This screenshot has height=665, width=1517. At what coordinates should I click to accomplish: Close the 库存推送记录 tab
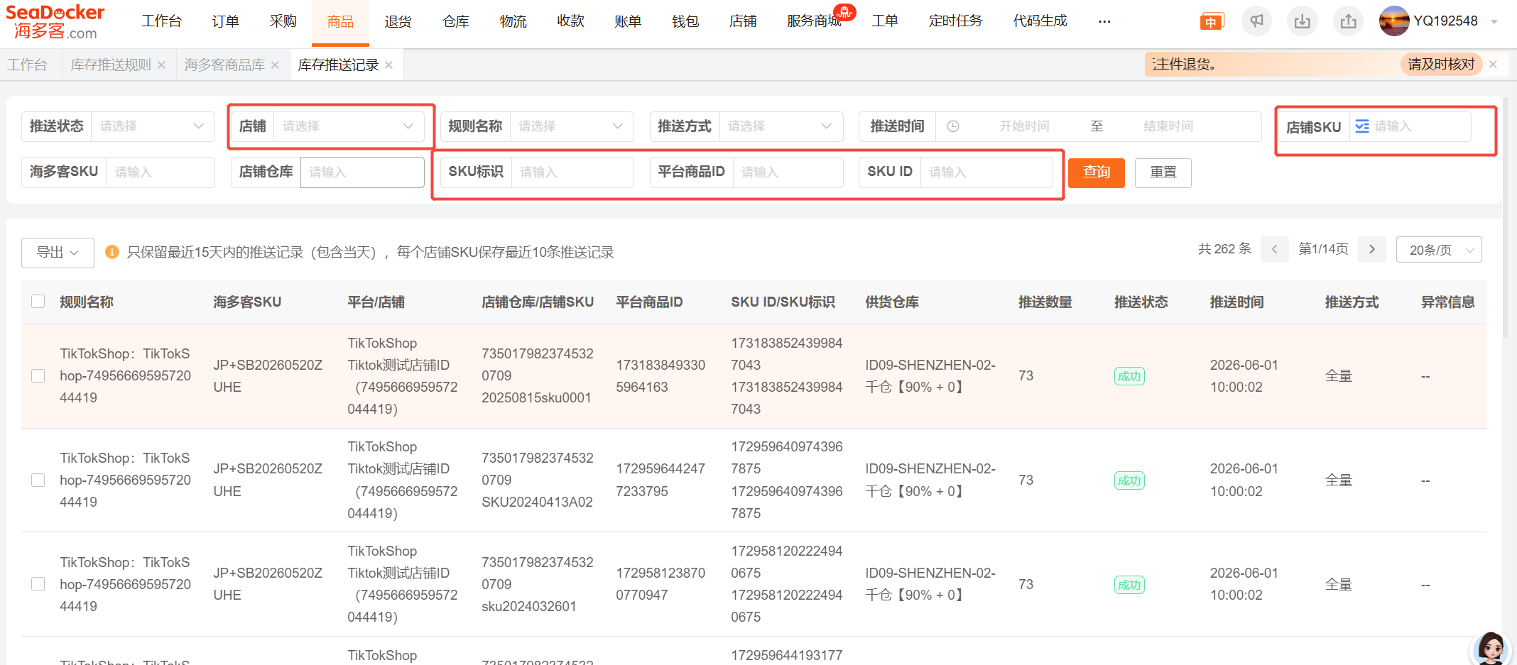click(389, 65)
